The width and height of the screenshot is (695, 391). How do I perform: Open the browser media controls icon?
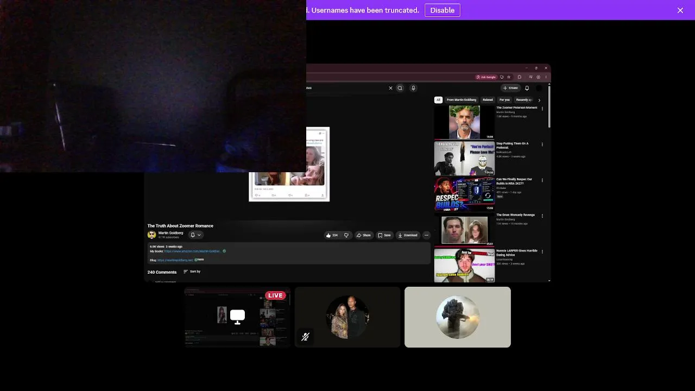529,77
